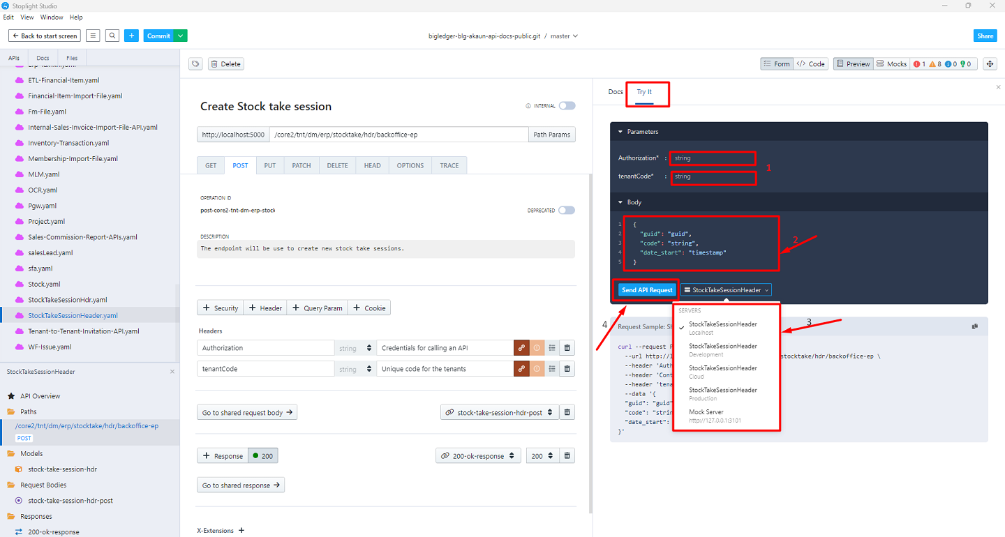The height and width of the screenshot is (537, 1005).
Task: Open the Window menu
Action: (x=52, y=17)
